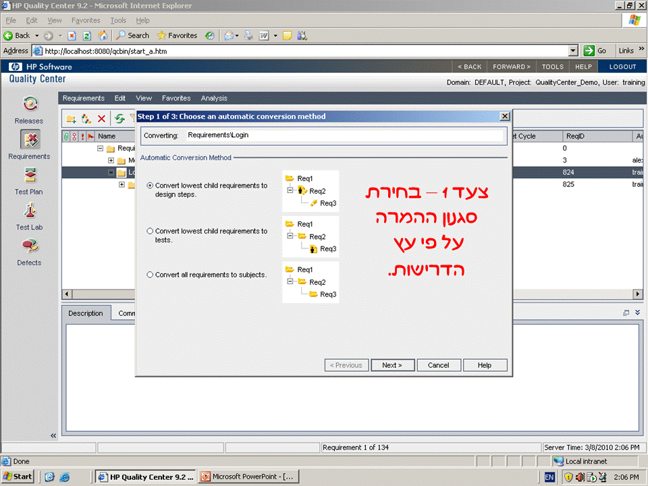648x486 pixels.
Task: Click the Start button
Action: 18,477
